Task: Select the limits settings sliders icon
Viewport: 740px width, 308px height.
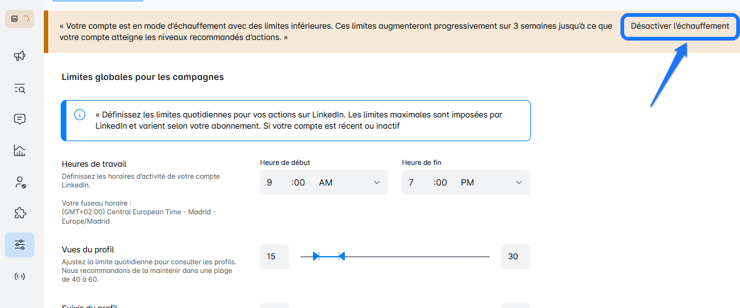Action: pos(19,245)
